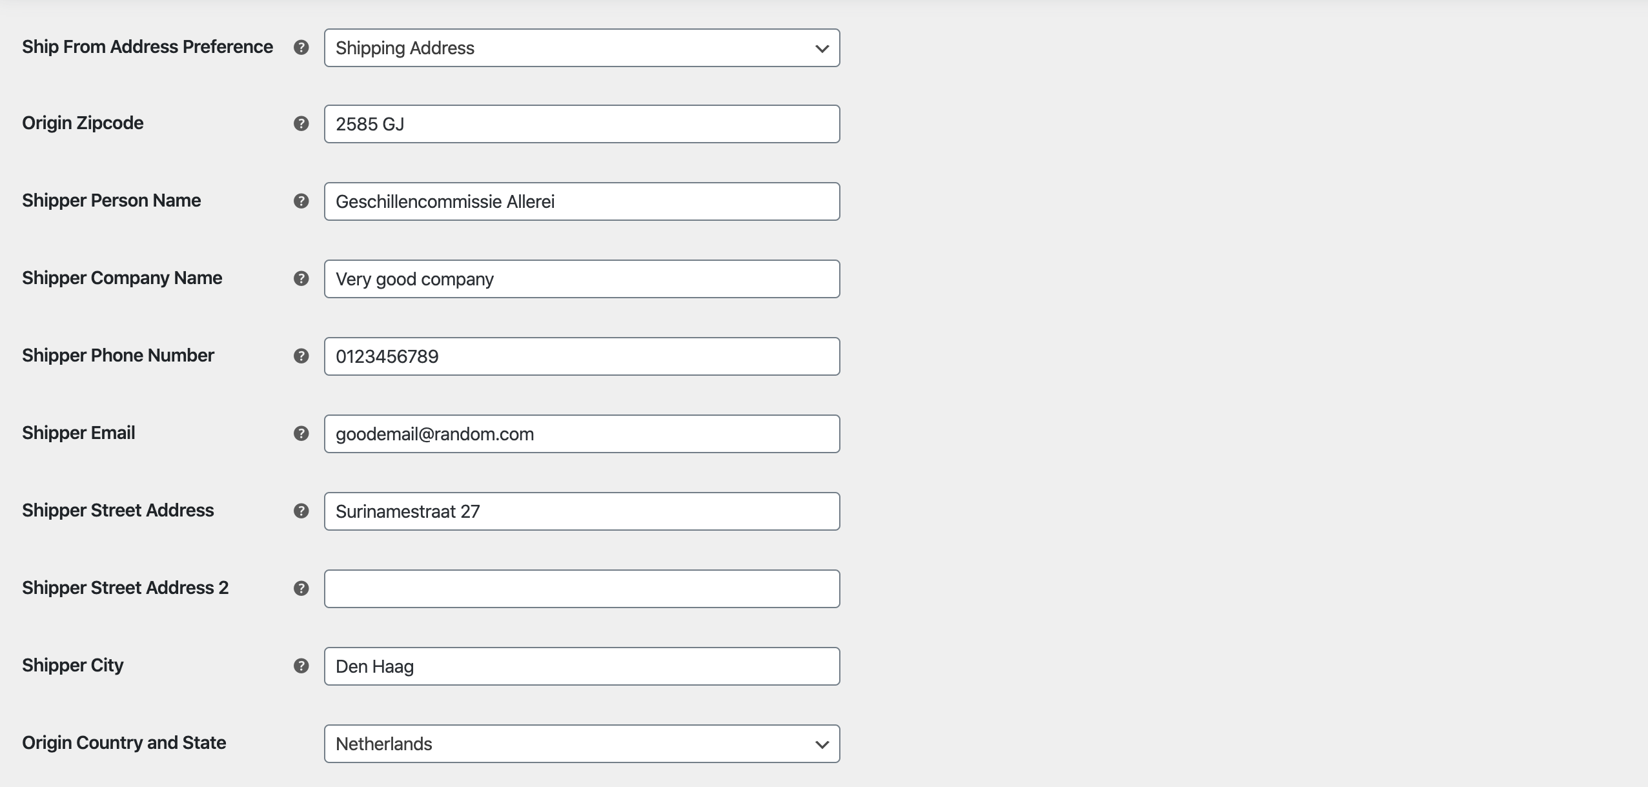The height and width of the screenshot is (787, 1648).
Task: Click the help icon next to Shipper City
Action: 301,665
